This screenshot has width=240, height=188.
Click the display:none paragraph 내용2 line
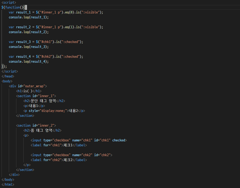click(x=54, y=111)
